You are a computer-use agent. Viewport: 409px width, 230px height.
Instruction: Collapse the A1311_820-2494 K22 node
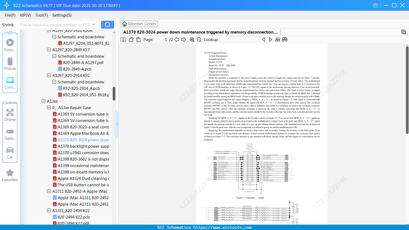click(49, 210)
